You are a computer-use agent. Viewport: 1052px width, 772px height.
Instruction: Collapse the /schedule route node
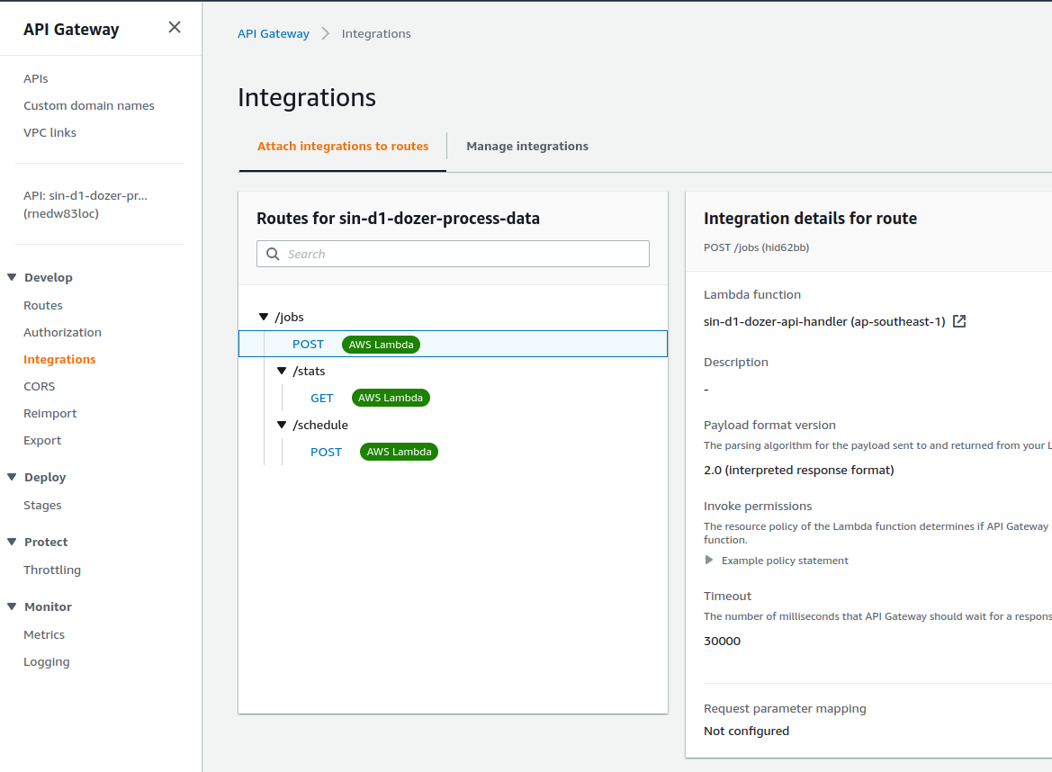(282, 425)
